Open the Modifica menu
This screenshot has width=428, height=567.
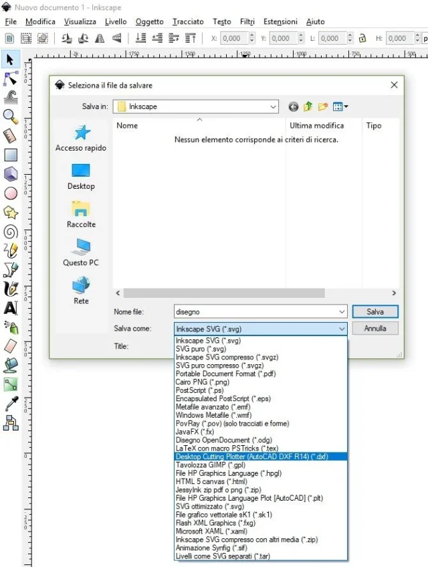click(x=40, y=21)
